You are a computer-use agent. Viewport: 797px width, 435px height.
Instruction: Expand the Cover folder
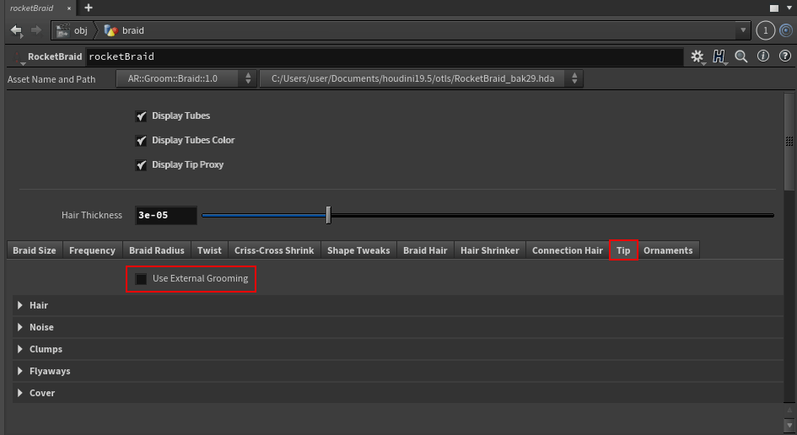coord(20,393)
